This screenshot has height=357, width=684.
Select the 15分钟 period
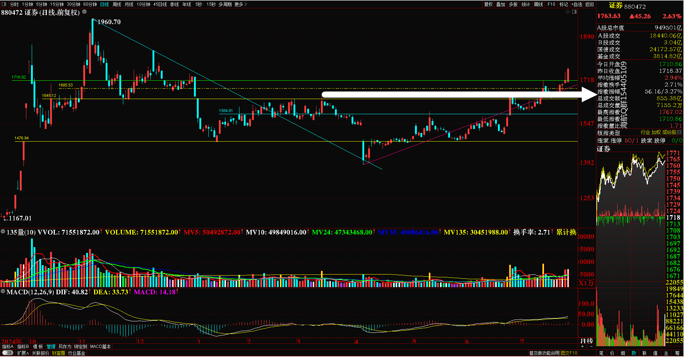click(57, 4)
